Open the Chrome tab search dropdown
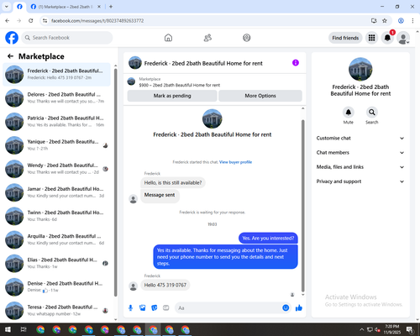Screen dimensions: 420x336 [7, 7]
